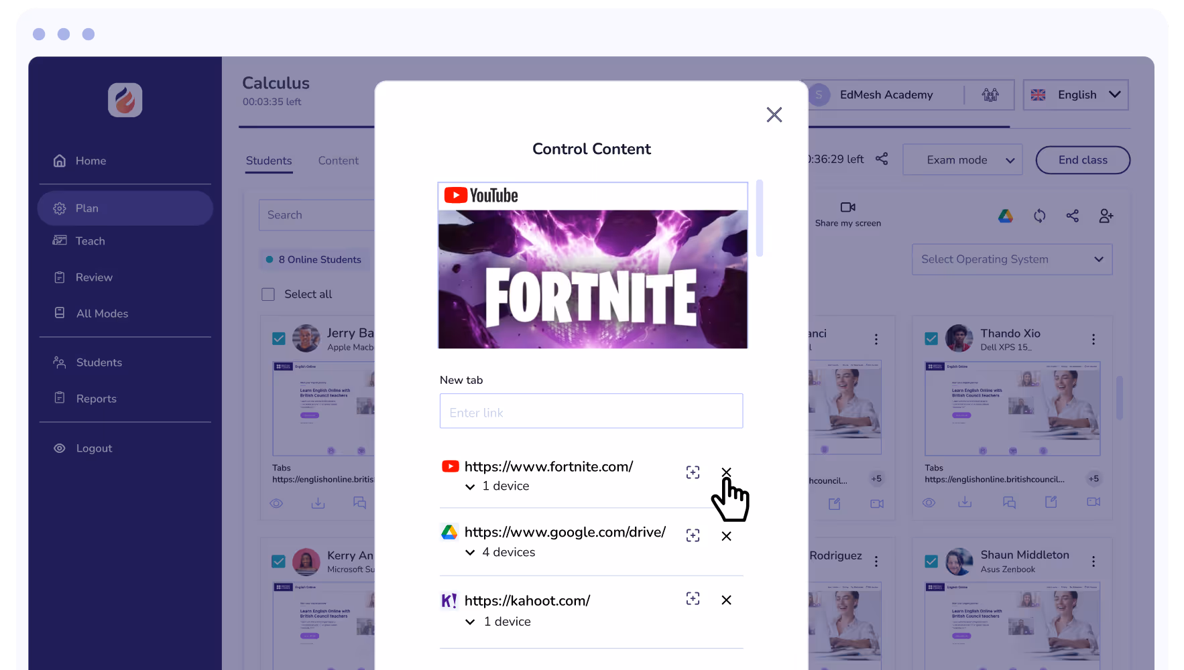This screenshot has height=670, width=1184.
Task: Open Shaun Middleton's screen thumbnail
Action: coord(1012,626)
